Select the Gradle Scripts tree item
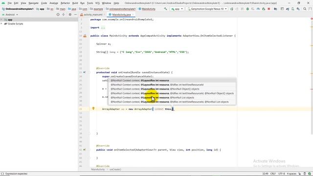The width and height of the screenshot is (313, 176). [x=15, y=23]
